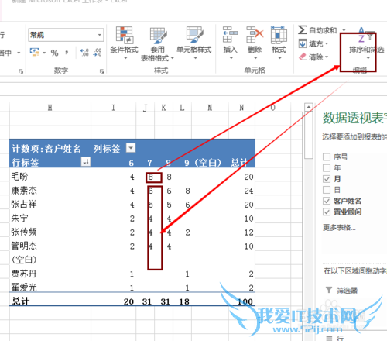Click the Clear (清除) eraser icon
This screenshot has height=341, width=387.
point(303,57)
